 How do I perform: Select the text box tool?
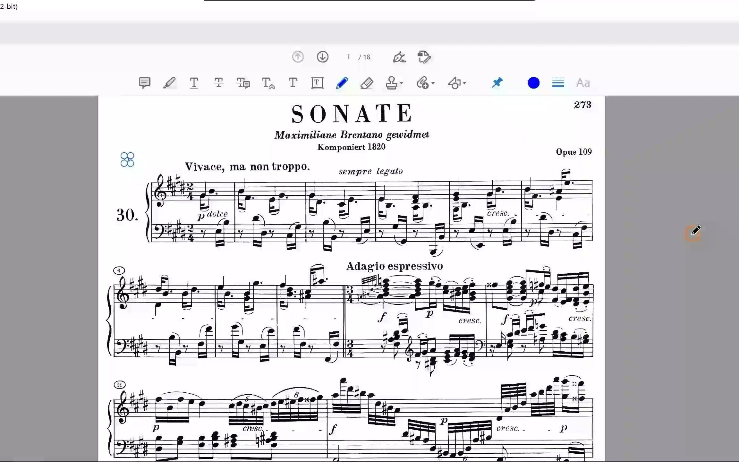(x=317, y=83)
